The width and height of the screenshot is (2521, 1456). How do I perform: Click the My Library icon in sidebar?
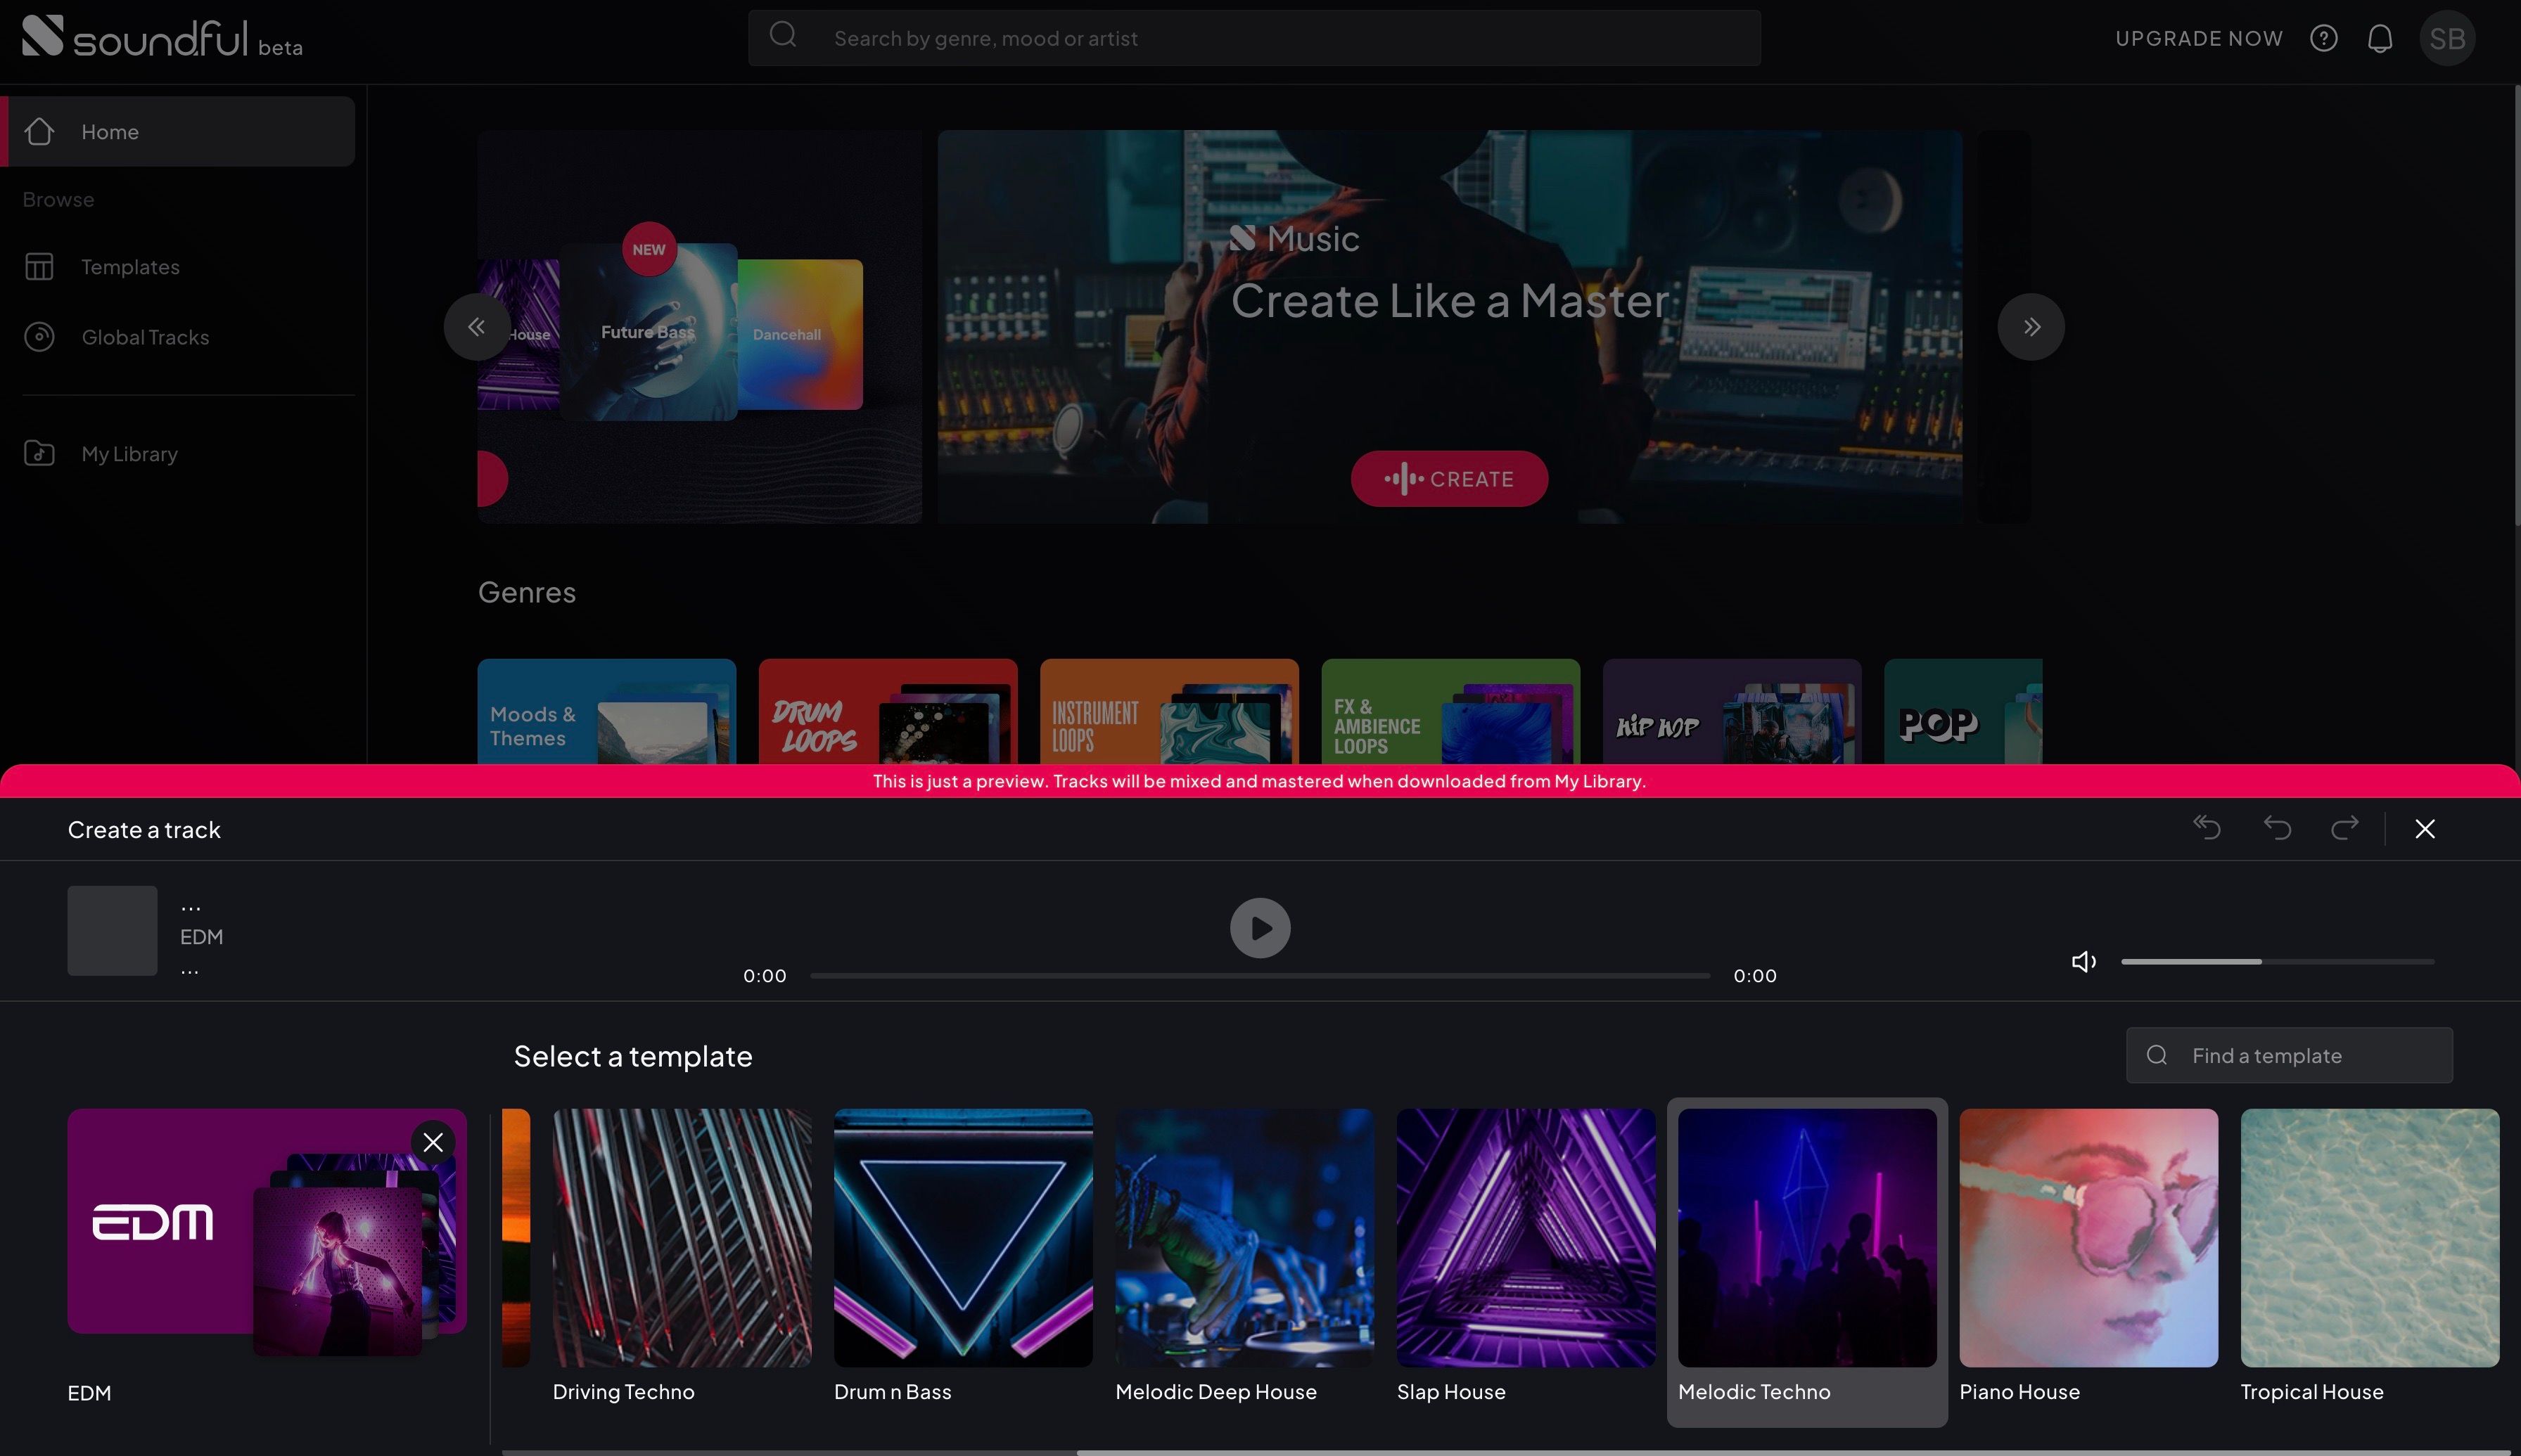(x=38, y=452)
